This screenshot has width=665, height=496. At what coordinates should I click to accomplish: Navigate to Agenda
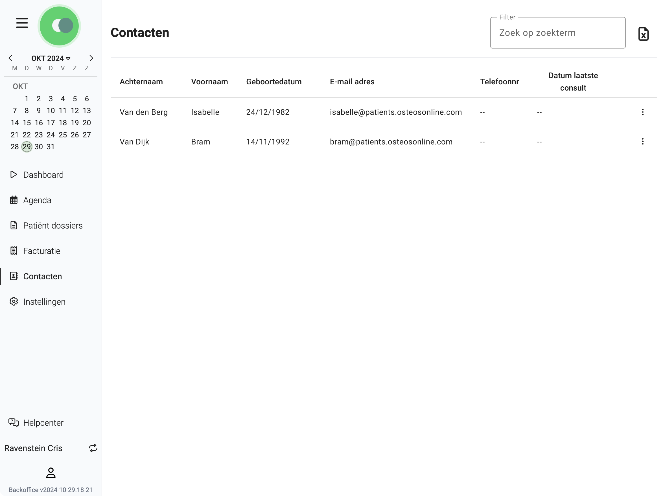point(37,200)
